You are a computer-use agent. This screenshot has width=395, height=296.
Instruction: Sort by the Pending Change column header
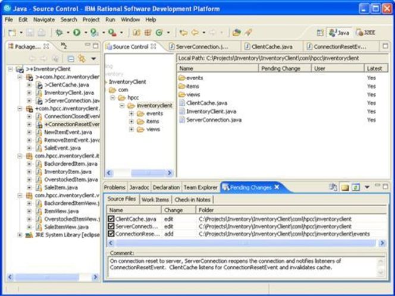point(285,68)
